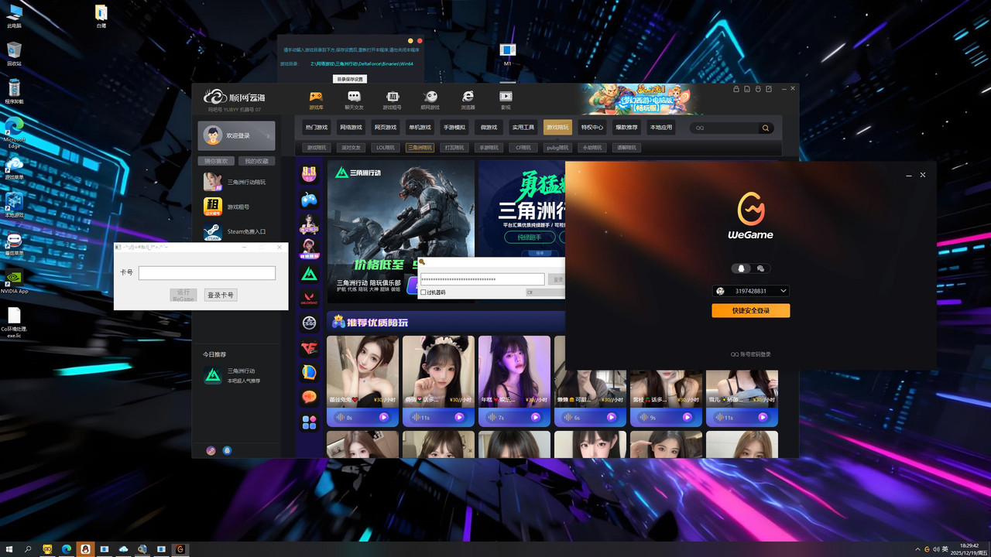Select the blue gamepad icon in sidebar
The height and width of the screenshot is (557, 991).
pyautogui.click(x=309, y=200)
